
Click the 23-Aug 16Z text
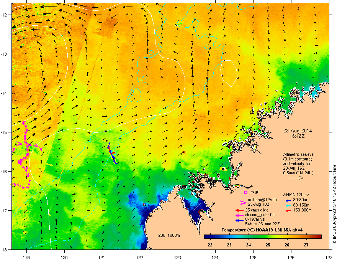click(293, 168)
